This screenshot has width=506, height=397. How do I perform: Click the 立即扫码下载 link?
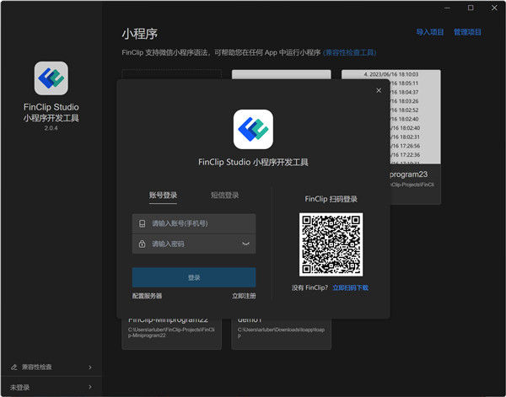tap(351, 287)
